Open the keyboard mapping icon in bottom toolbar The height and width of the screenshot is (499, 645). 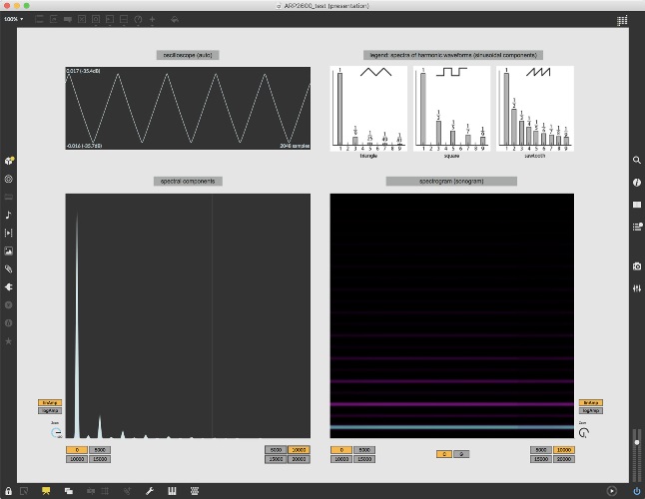point(195,491)
